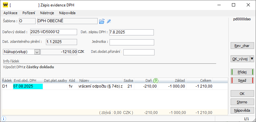Minimize the Zápis evidence DPH window
Viewport: 256px width, 122px height.
(x=219, y=5)
